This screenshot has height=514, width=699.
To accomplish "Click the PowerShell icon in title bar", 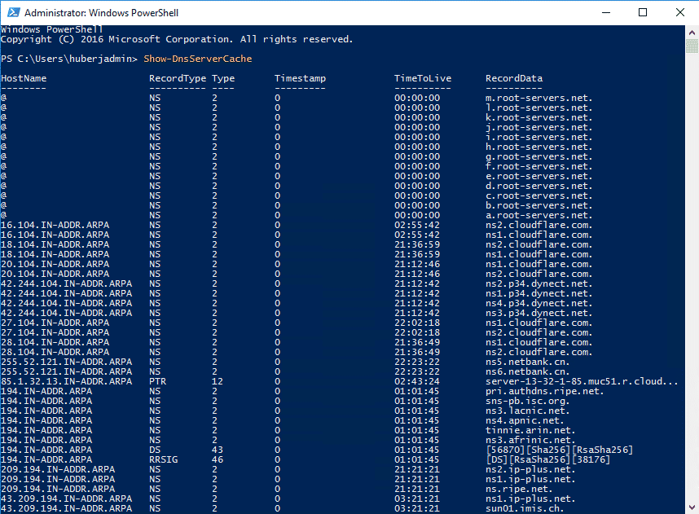I will tap(13, 12).
